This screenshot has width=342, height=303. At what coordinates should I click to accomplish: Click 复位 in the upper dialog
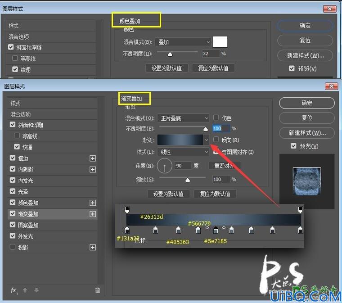(305, 41)
